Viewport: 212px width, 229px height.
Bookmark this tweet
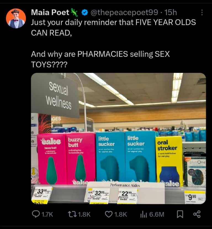point(180,214)
